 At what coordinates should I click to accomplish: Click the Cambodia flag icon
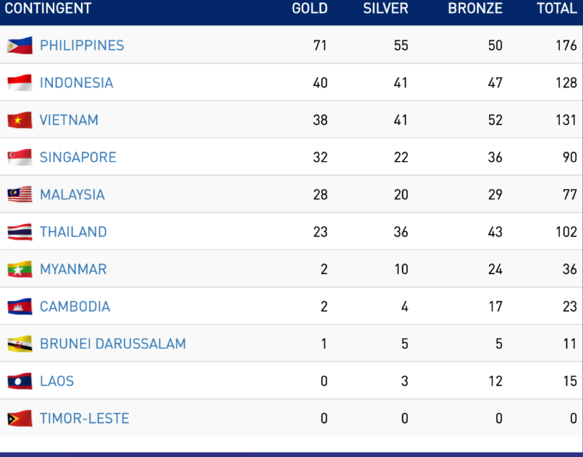click(x=20, y=307)
